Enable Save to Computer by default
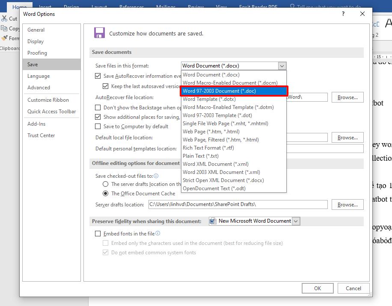 click(x=98, y=127)
